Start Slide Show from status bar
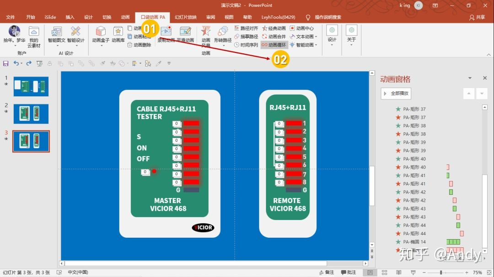 pyautogui.click(x=413, y=272)
